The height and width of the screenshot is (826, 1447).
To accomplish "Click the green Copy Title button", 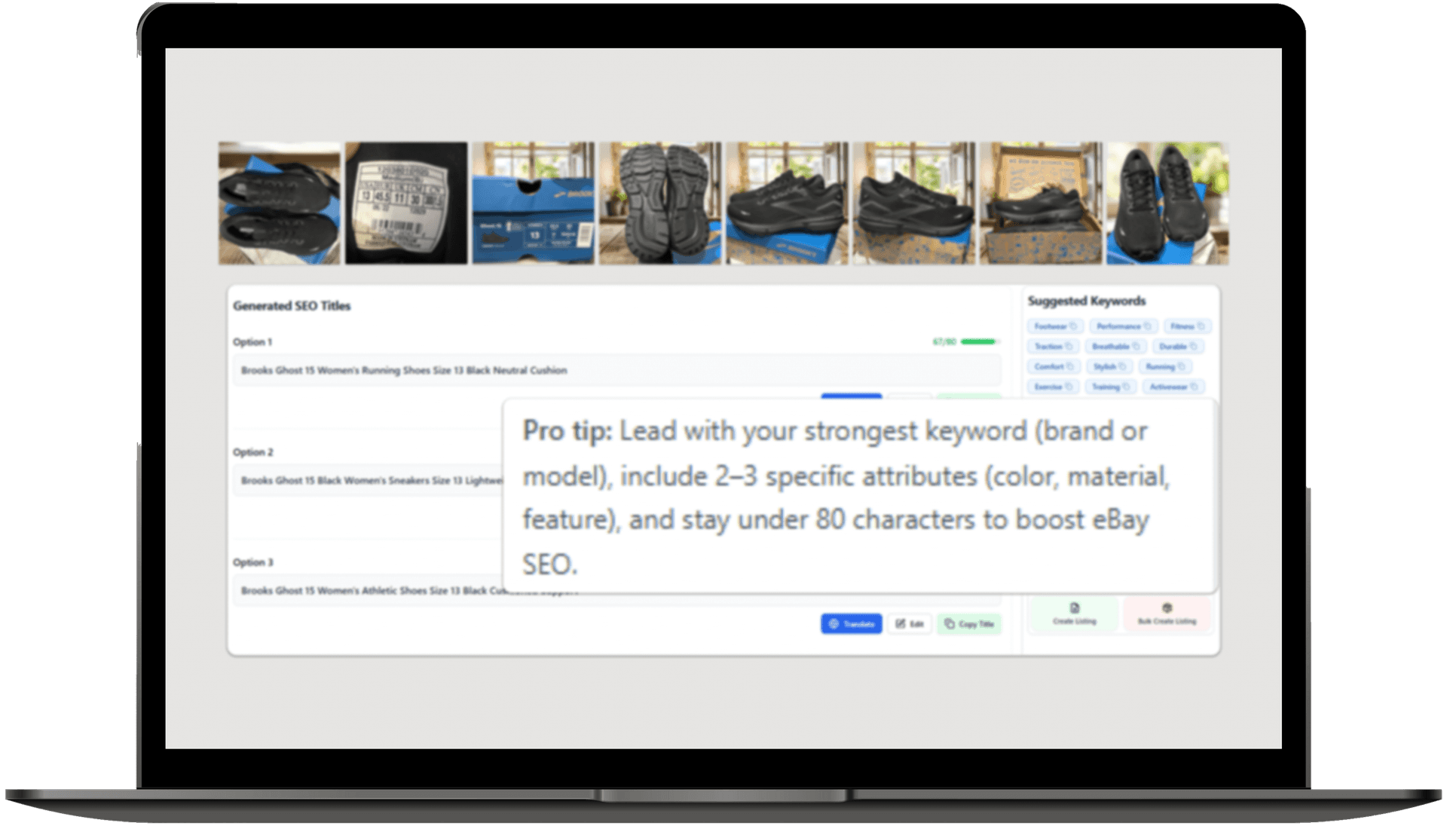I will pyautogui.click(x=969, y=624).
